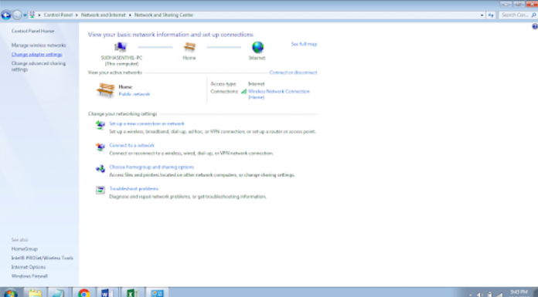Open Change adapter settings link
The height and width of the screenshot is (297, 538).
point(36,55)
